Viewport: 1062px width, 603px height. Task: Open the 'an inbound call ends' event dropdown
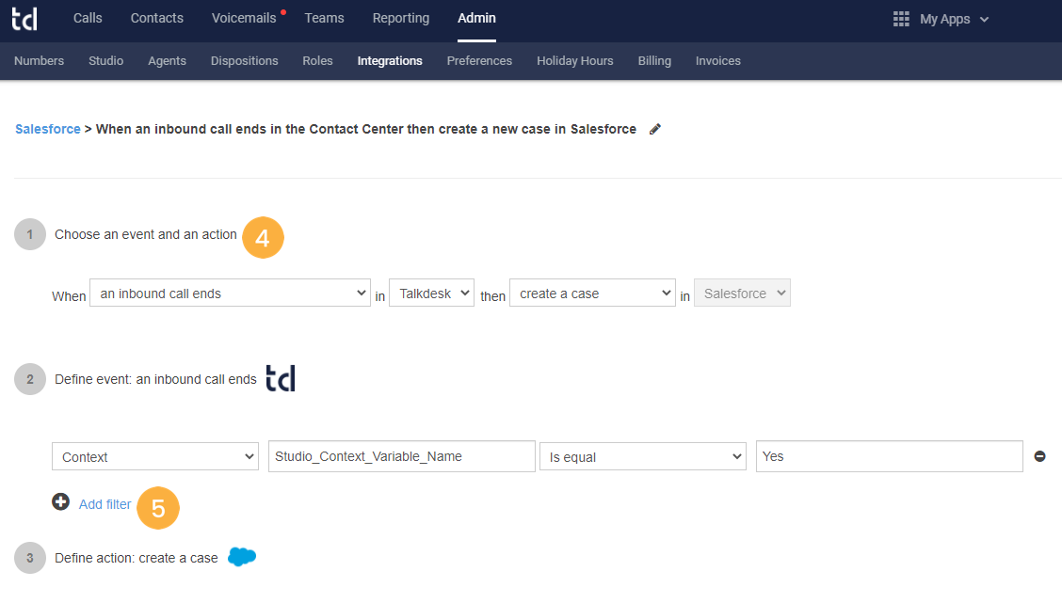[231, 294]
